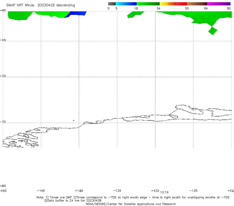The height and width of the screenshot is (206, 234).
Task: Click the color bar label '18'
Action: [136, 8]
